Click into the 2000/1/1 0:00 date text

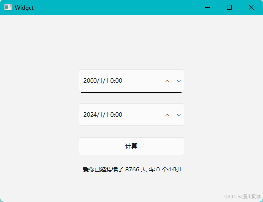coord(103,81)
